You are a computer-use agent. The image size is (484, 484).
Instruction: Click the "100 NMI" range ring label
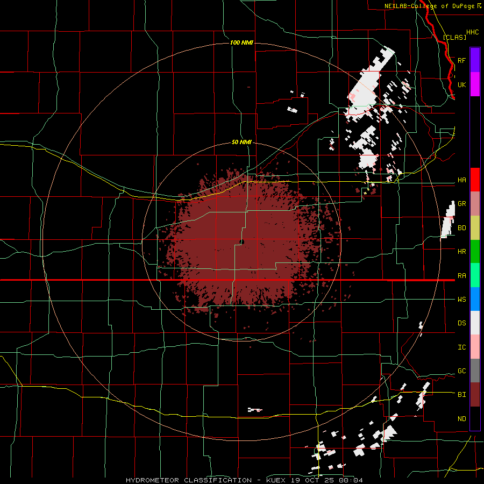tap(241, 42)
